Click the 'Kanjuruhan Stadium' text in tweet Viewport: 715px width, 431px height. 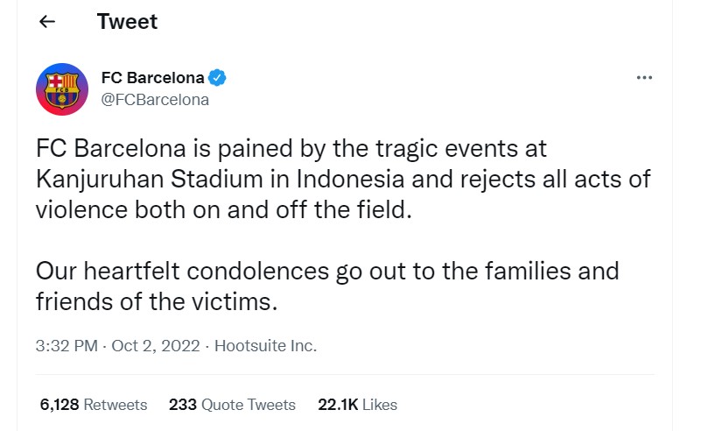point(149,179)
